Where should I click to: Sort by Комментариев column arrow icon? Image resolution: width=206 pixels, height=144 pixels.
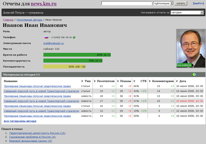pyautogui.click(x=150, y=81)
